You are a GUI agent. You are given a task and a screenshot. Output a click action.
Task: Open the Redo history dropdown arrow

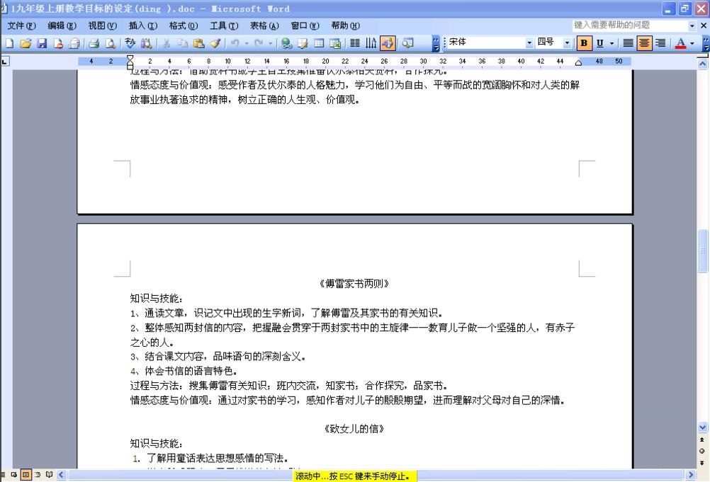point(271,43)
